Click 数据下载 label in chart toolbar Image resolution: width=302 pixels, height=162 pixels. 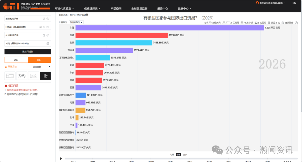pyautogui.click(x=275, y=23)
